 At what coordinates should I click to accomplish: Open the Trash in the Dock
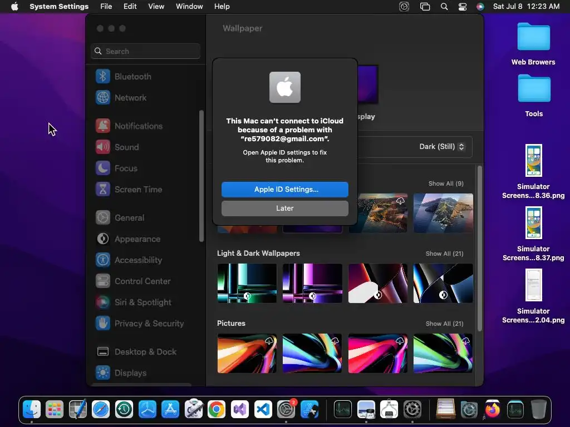point(538,409)
